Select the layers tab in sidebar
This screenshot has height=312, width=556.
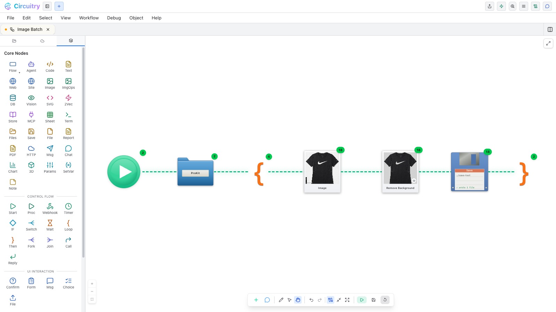pos(71,41)
